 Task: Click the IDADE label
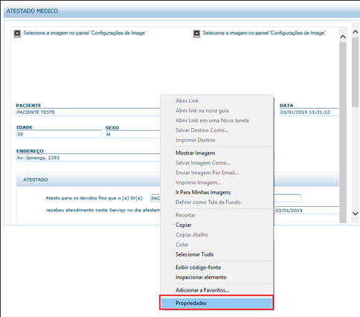(25, 127)
